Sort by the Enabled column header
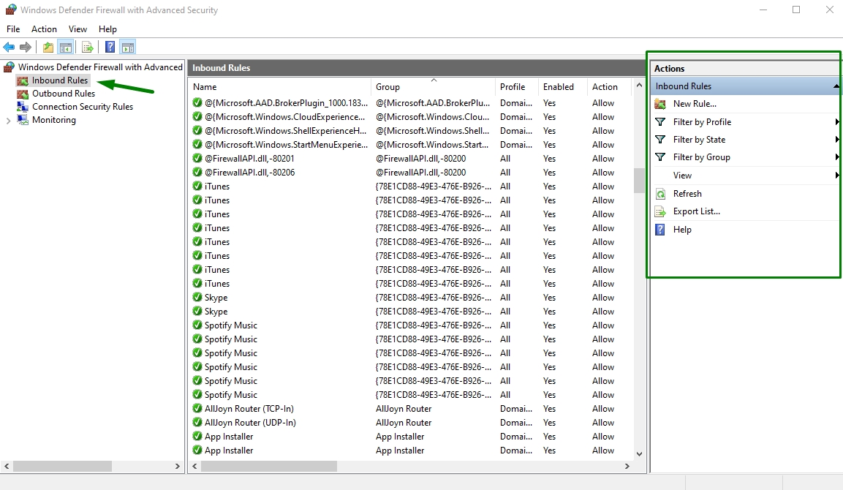Image resolution: width=843 pixels, height=490 pixels. (x=562, y=86)
